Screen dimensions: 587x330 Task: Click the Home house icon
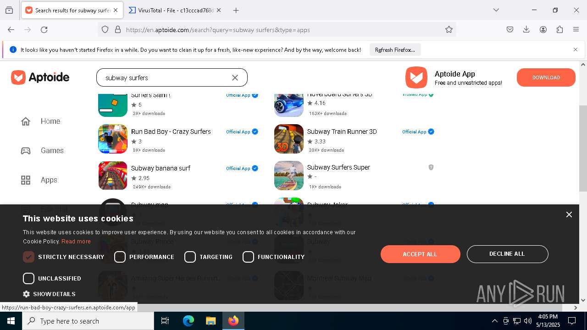(x=26, y=121)
